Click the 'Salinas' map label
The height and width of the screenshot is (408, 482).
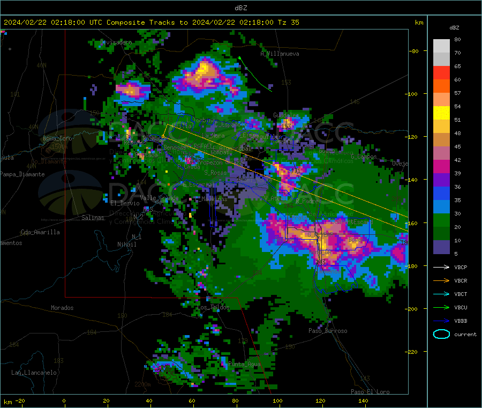(93, 218)
